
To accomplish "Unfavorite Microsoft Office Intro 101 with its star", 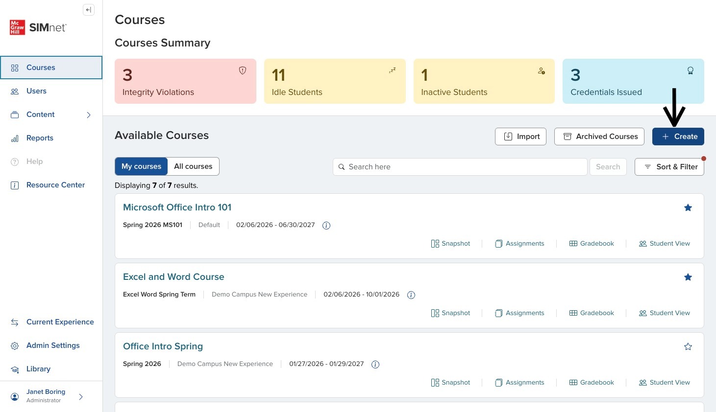I will 688,208.
